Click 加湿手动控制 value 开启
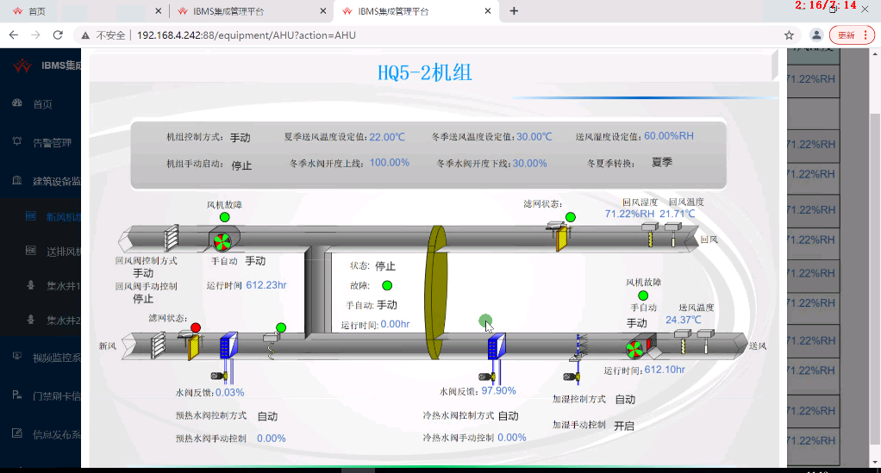This screenshot has width=881, height=473. coord(623,426)
